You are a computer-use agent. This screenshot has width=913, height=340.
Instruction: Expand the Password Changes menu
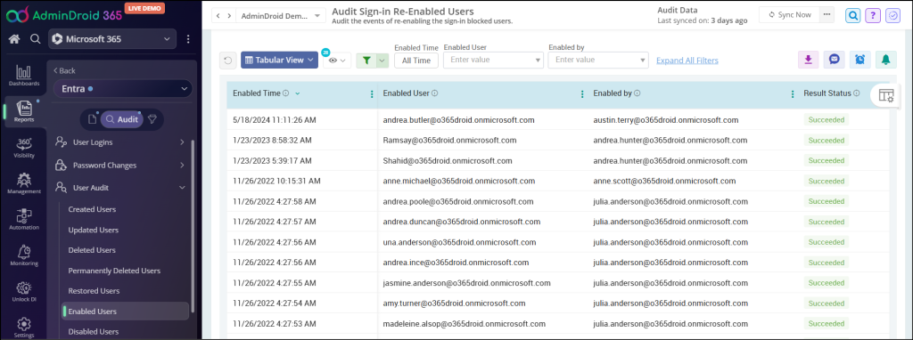click(120, 166)
